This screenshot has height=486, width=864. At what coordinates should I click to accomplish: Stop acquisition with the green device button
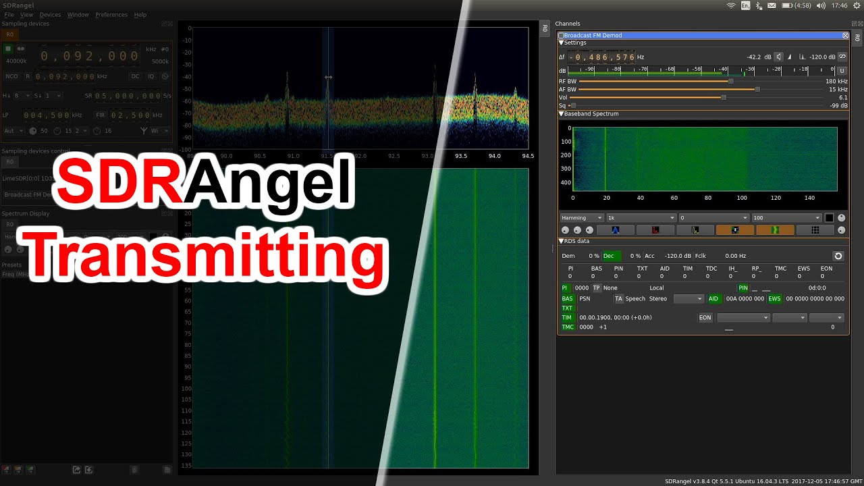(x=8, y=49)
